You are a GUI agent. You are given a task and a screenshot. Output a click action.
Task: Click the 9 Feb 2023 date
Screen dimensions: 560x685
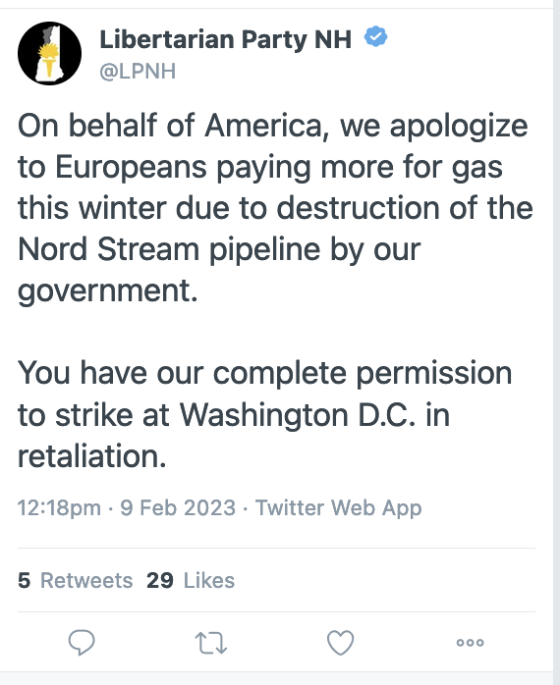(178, 507)
